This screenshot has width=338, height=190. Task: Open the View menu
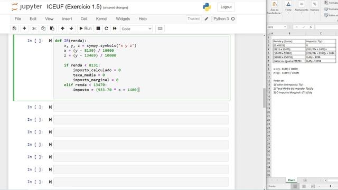[x=49, y=19]
